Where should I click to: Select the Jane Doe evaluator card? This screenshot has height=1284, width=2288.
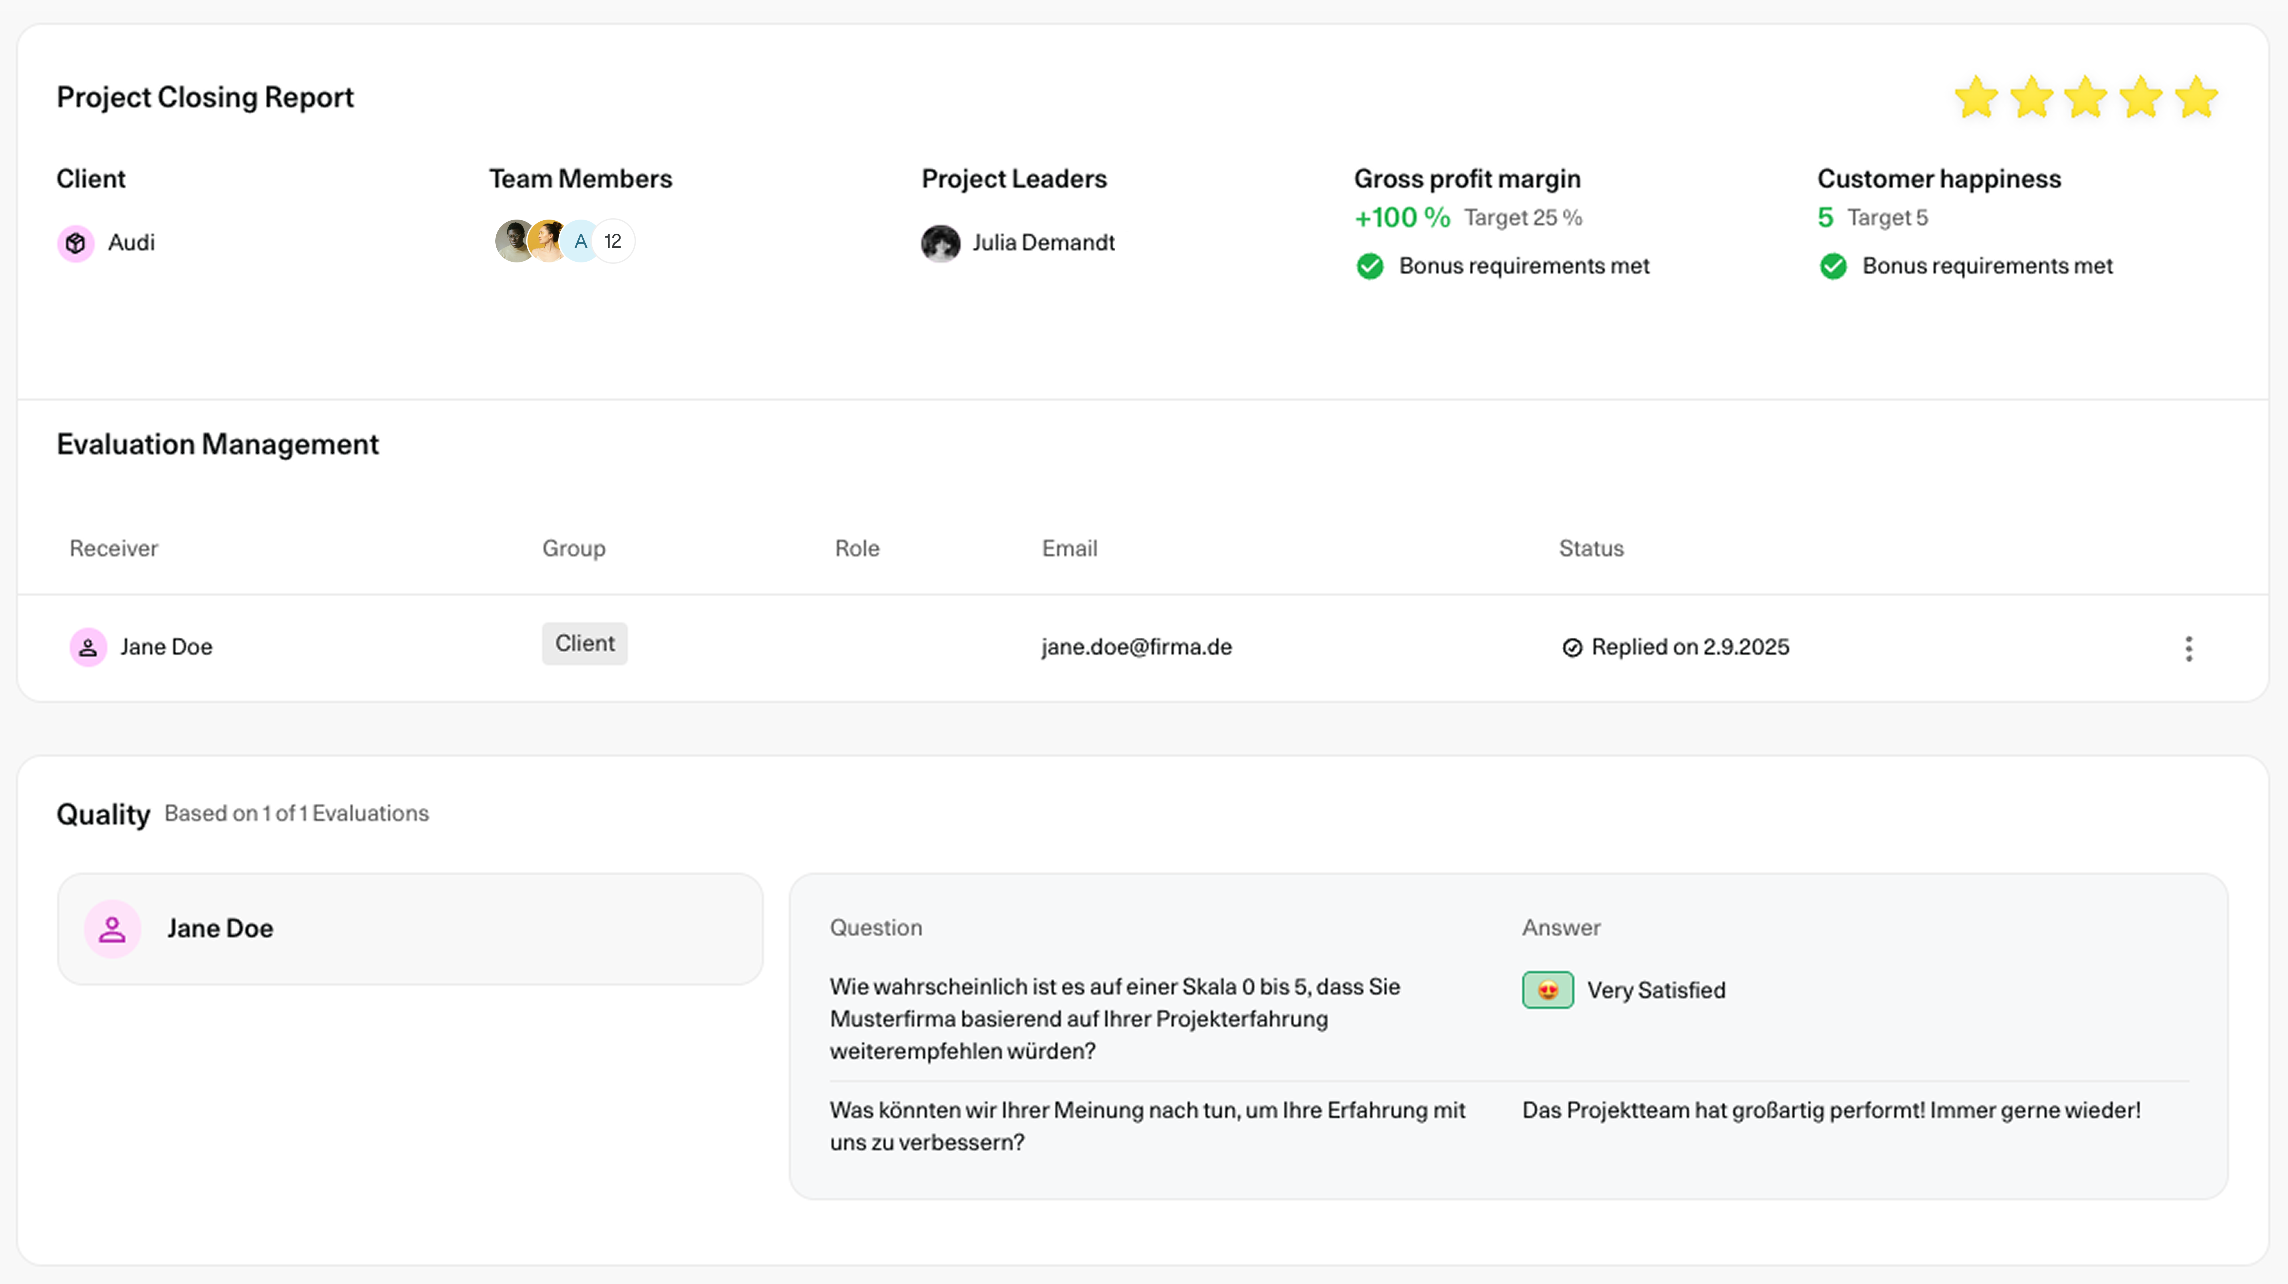pos(410,929)
